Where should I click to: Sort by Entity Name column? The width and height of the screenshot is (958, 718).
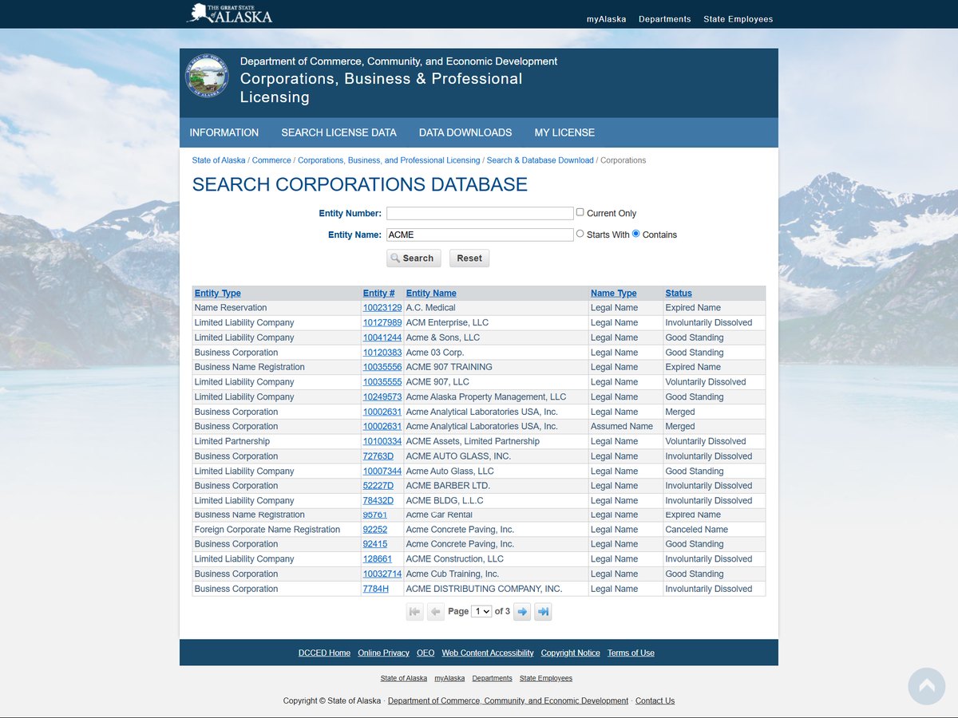point(431,293)
